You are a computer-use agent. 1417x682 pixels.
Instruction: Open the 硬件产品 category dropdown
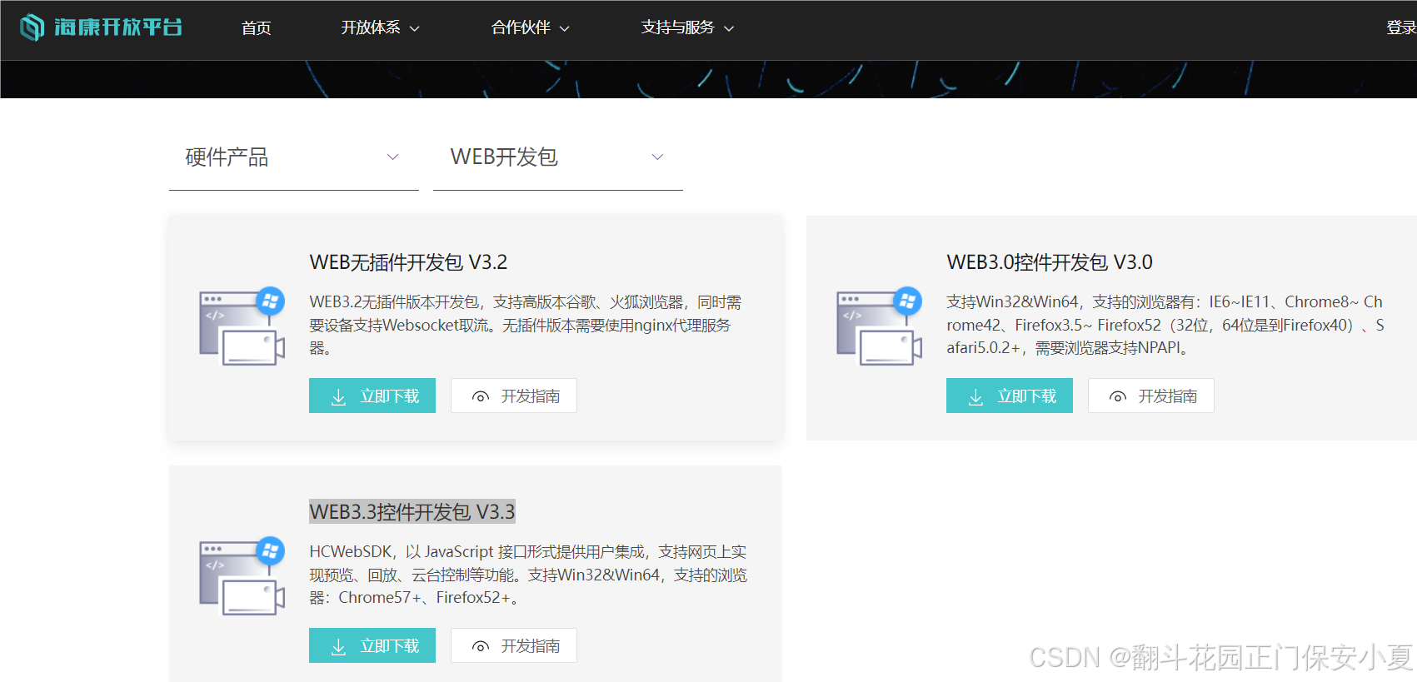(x=293, y=157)
